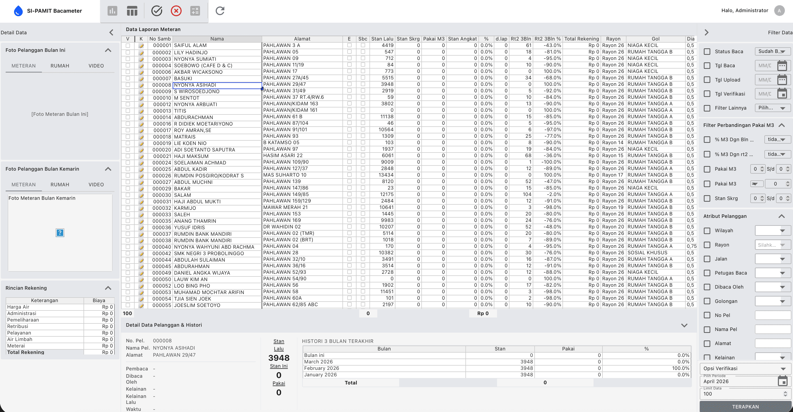Sort by the Stan Lalu column header
Viewport: 793px width, 412px height.
click(x=382, y=39)
